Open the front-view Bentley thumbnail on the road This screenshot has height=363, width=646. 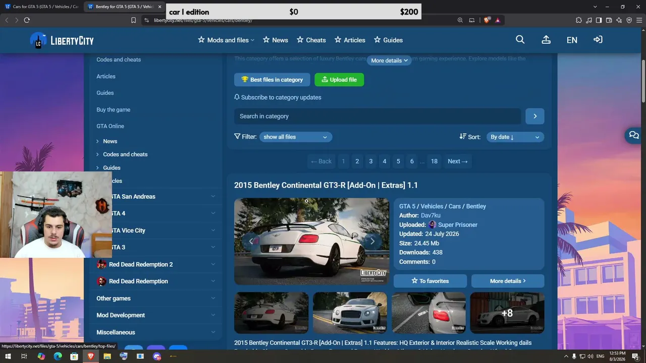(x=350, y=313)
